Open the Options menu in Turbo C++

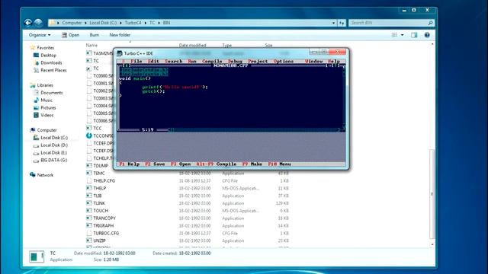(284, 61)
